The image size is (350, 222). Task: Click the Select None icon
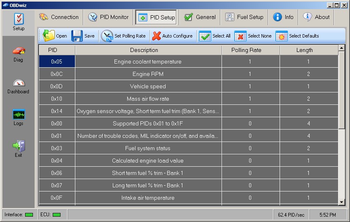[x=240, y=36]
